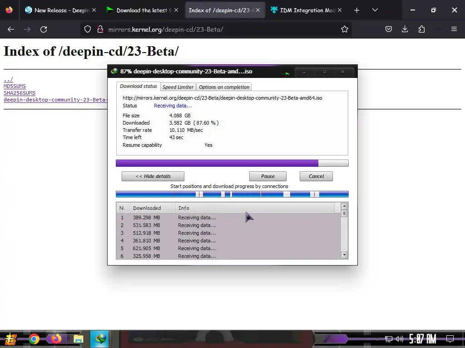Open the notification center icon
This screenshot has height=348, width=465.
click(x=450, y=339)
